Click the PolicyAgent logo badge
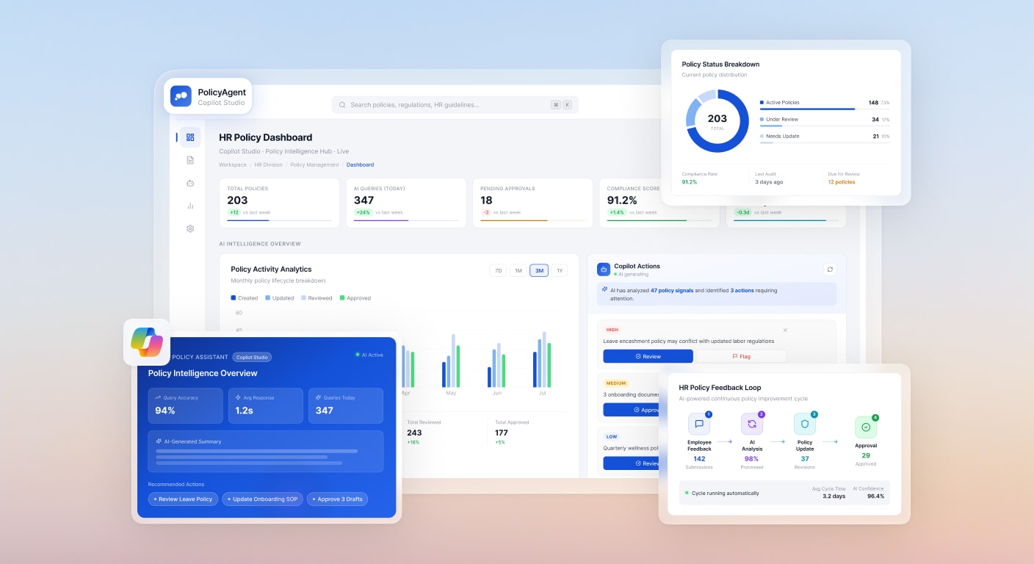This screenshot has height=564, width=1034. [x=207, y=95]
